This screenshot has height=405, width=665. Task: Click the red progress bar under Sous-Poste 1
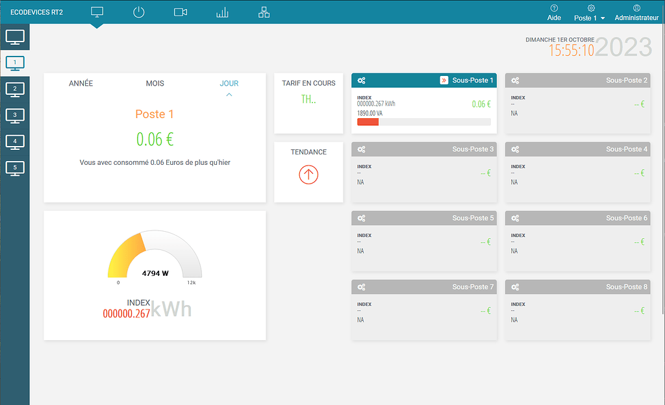pos(368,121)
